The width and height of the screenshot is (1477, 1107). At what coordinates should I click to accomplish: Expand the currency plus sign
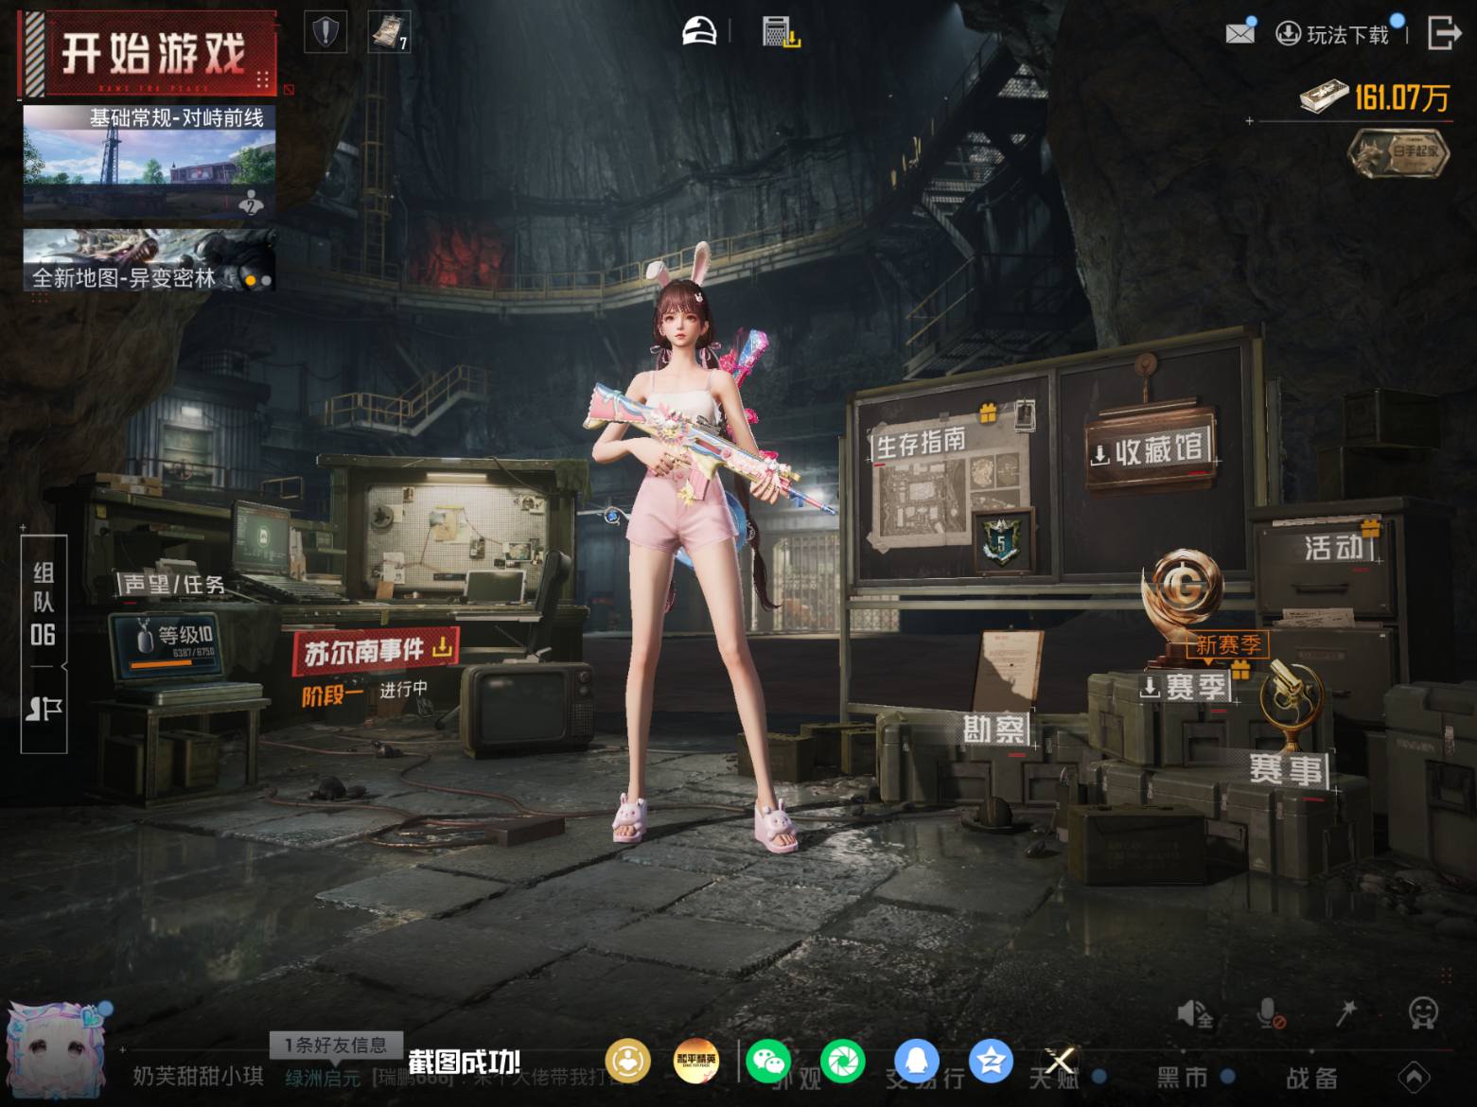pyautogui.click(x=1249, y=121)
